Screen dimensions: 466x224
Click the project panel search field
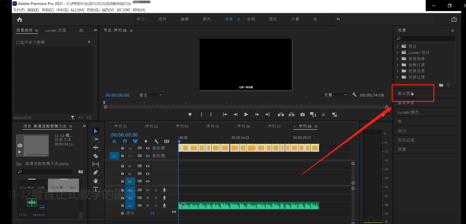coord(44,172)
